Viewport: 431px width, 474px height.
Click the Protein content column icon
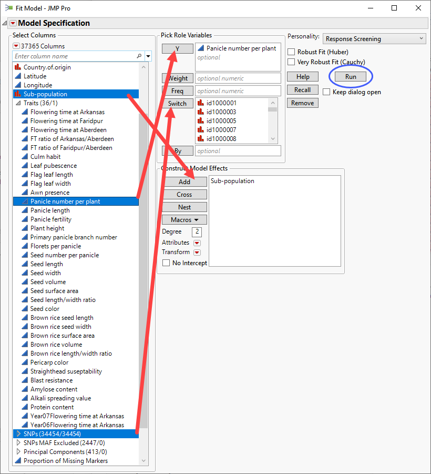tap(25, 407)
